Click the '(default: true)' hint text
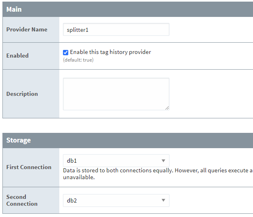 tap(78, 60)
